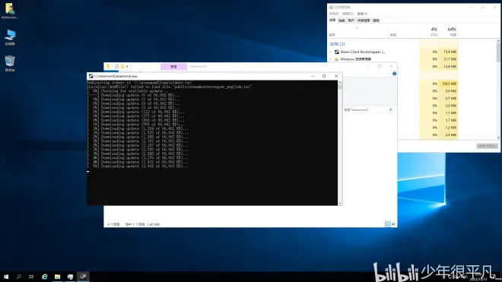Switch to Task Manager Users tab
The height and width of the screenshot is (282, 502).
[x=351, y=21]
